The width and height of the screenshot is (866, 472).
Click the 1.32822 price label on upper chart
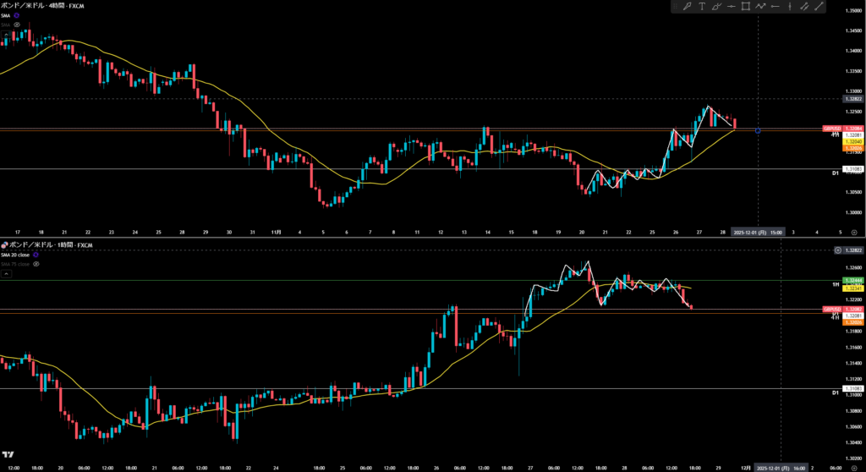point(852,99)
